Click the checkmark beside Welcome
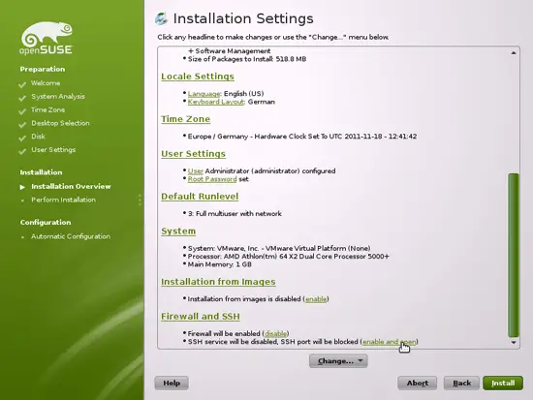 [x=22, y=84]
